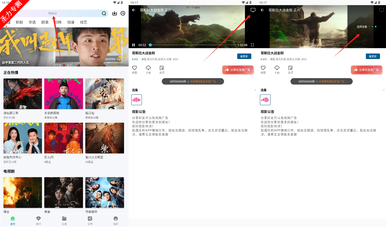Tap the cast icon on 选择设备 screen
Viewport: 386px width, 227px height.
click(x=381, y=10)
